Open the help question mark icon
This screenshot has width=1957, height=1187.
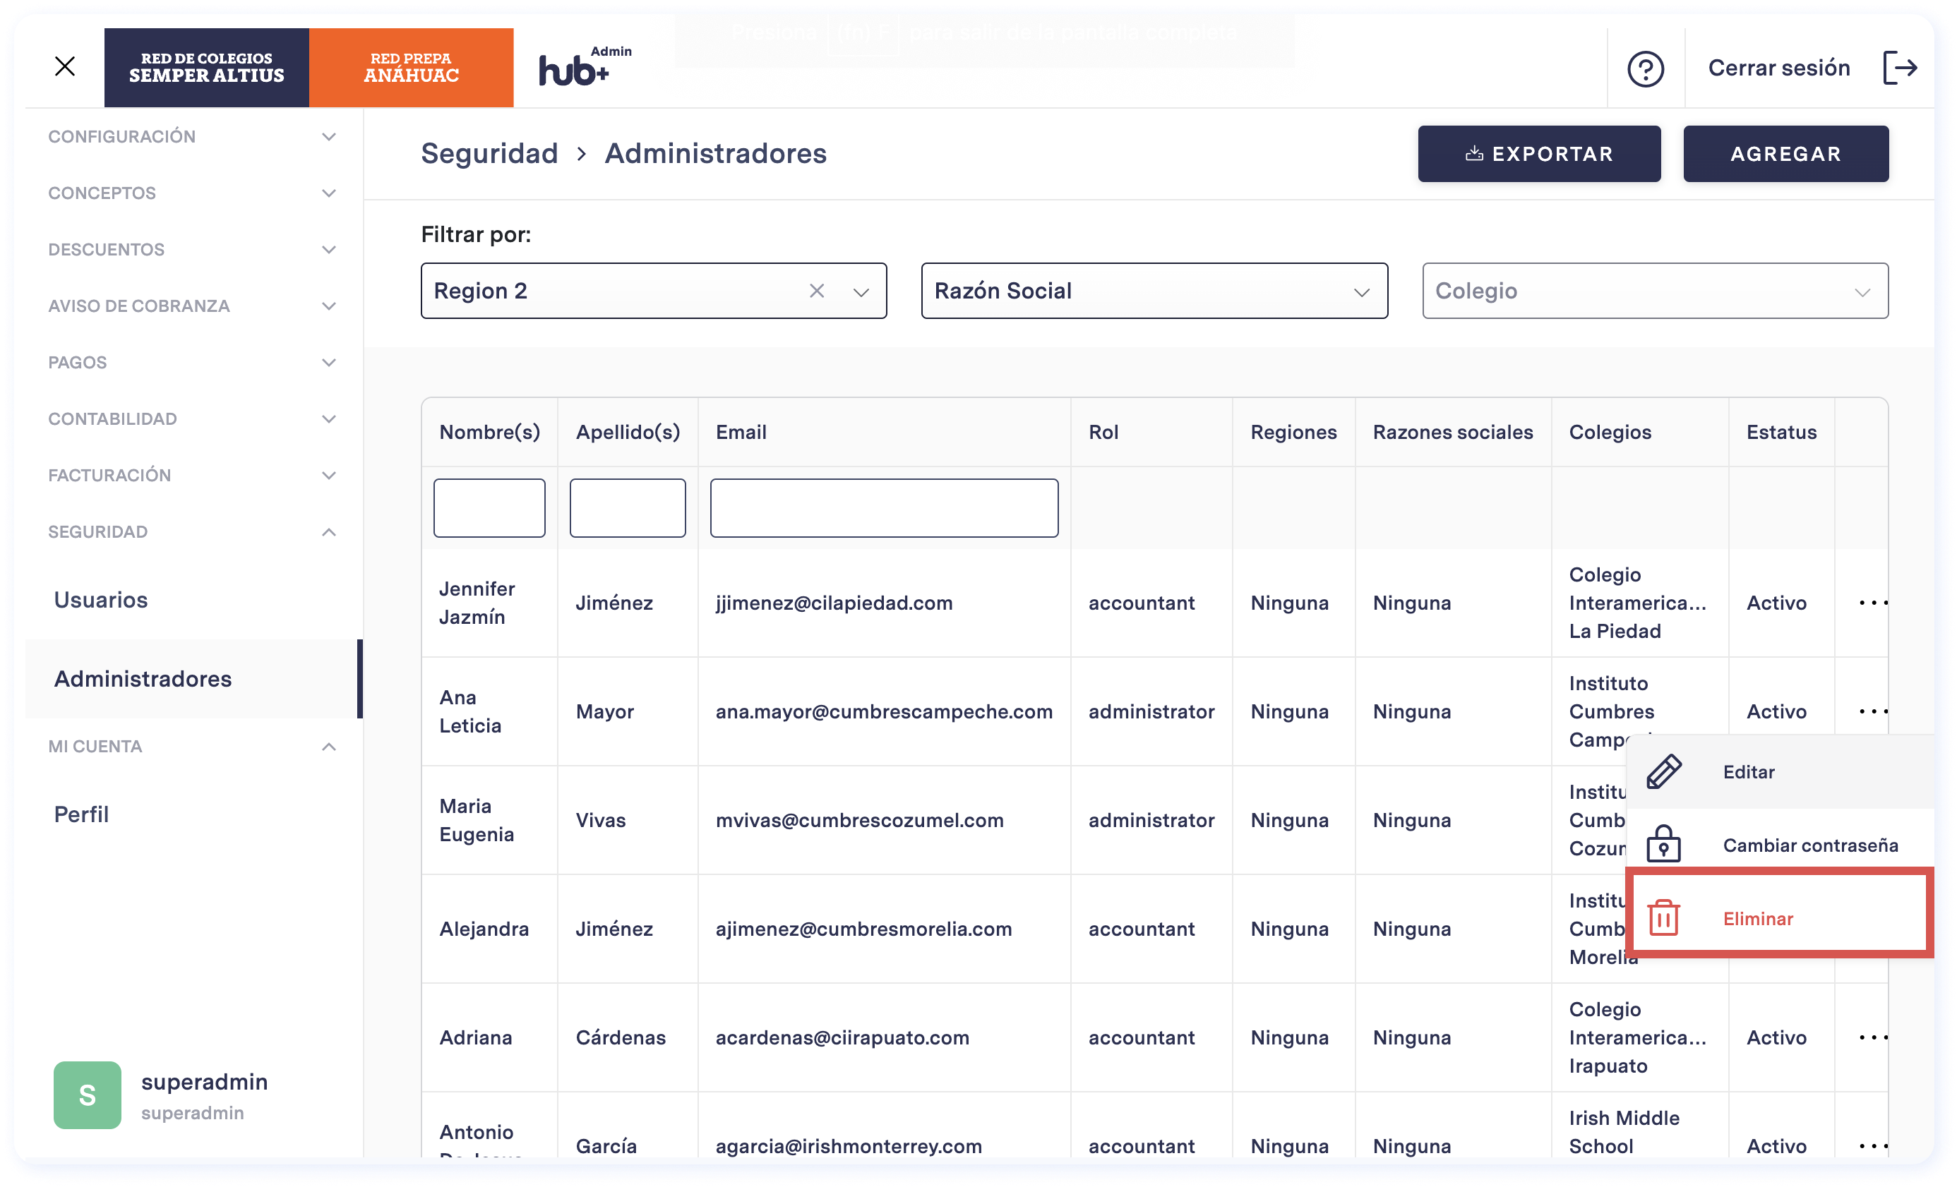click(1645, 69)
